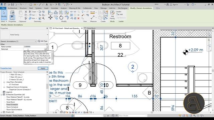Select the Text tool (A) in quick access
Image resolution: width=214 pixels, height=120 pixels.
47,4
